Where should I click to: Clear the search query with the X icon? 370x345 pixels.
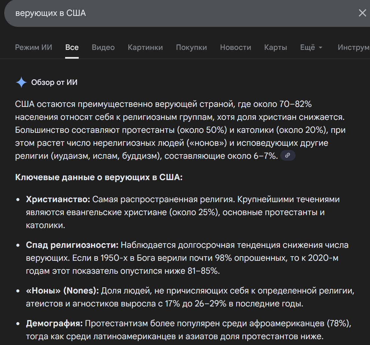pyautogui.click(x=362, y=13)
